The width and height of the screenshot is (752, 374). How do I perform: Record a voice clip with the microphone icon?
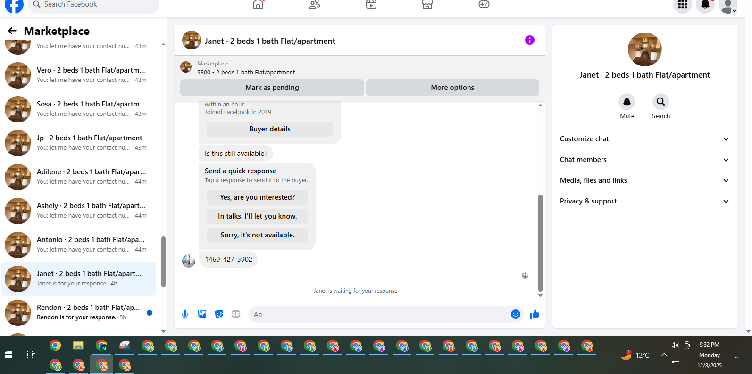(x=185, y=314)
